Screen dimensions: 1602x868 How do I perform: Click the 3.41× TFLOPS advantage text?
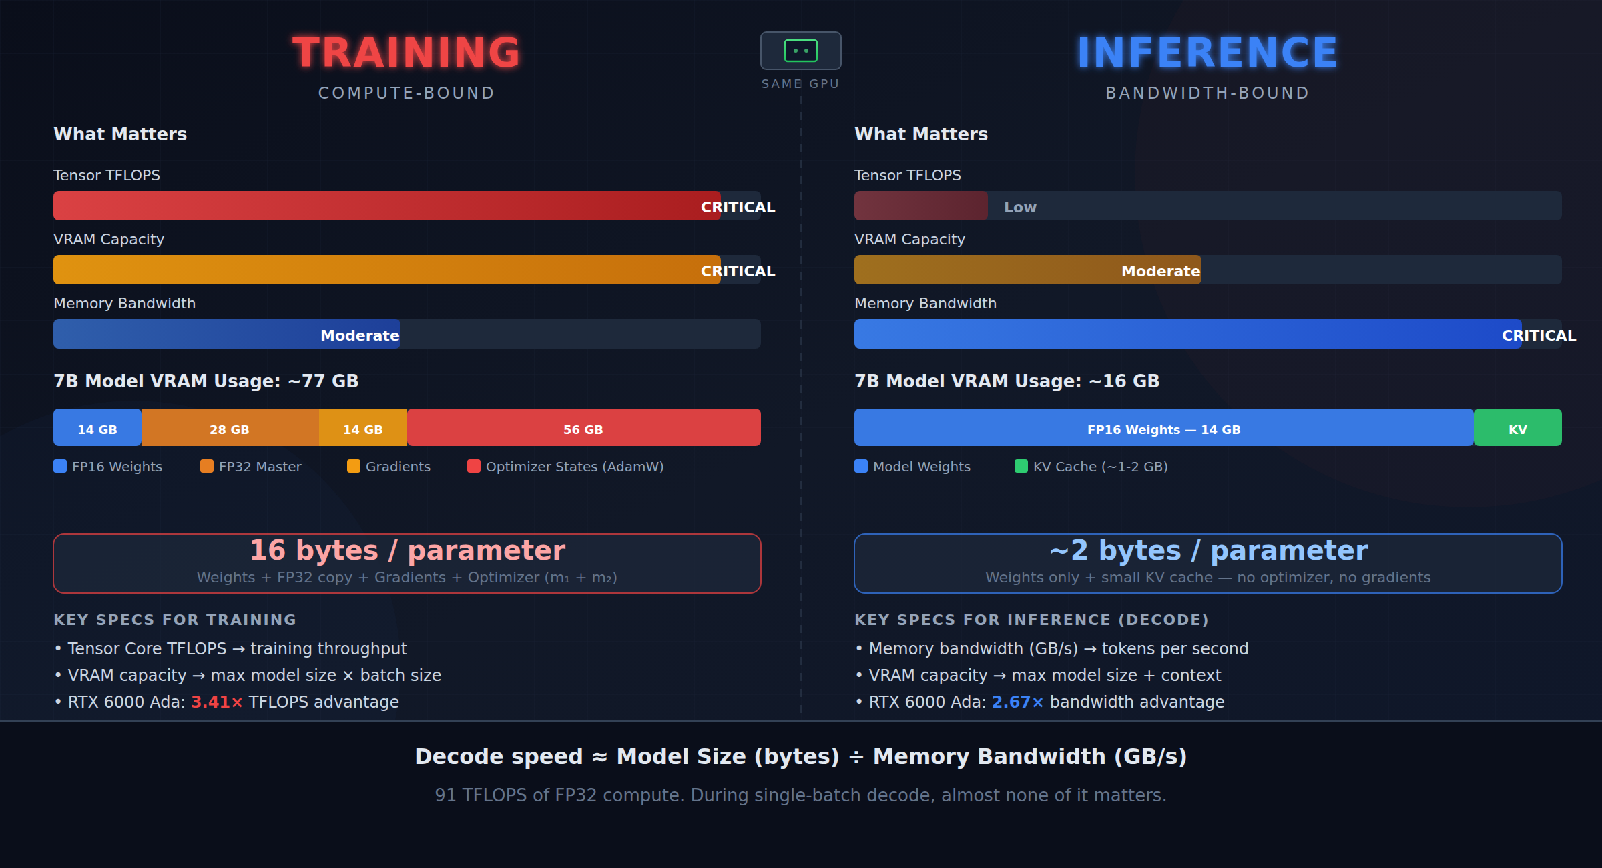click(217, 702)
